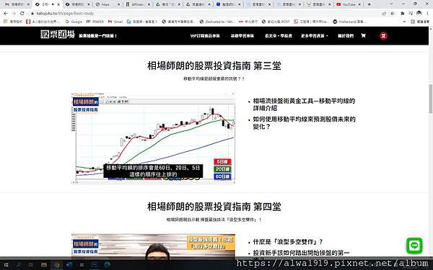Screen dimensions: 433x270
Task: Open the shopping cart icon
Action: click(x=364, y=35)
